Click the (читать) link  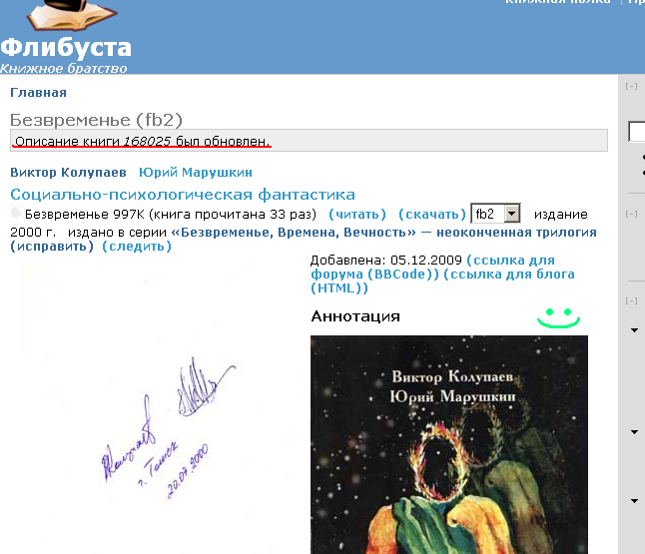tap(357, 215)
